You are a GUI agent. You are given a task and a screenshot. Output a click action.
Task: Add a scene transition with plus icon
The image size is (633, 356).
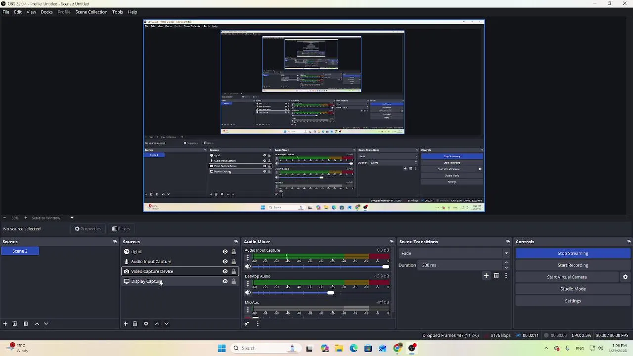coord(486,276)
